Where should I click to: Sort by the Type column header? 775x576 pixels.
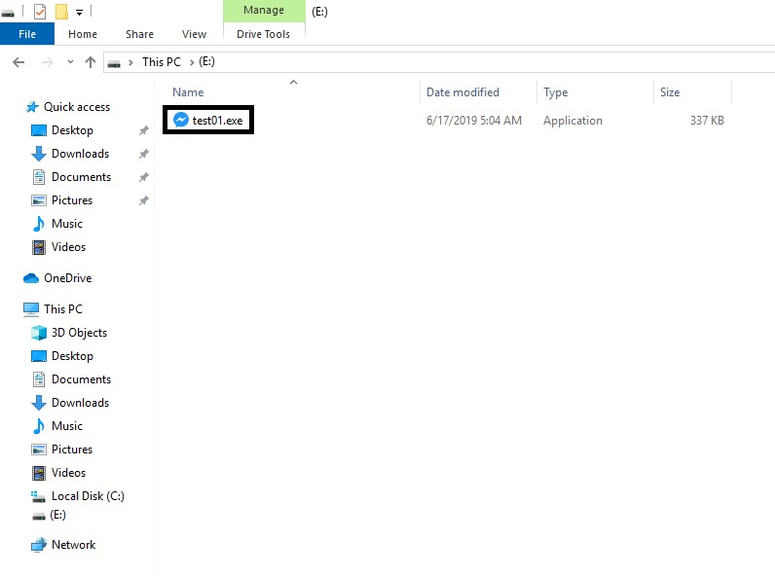click(556, 92)
